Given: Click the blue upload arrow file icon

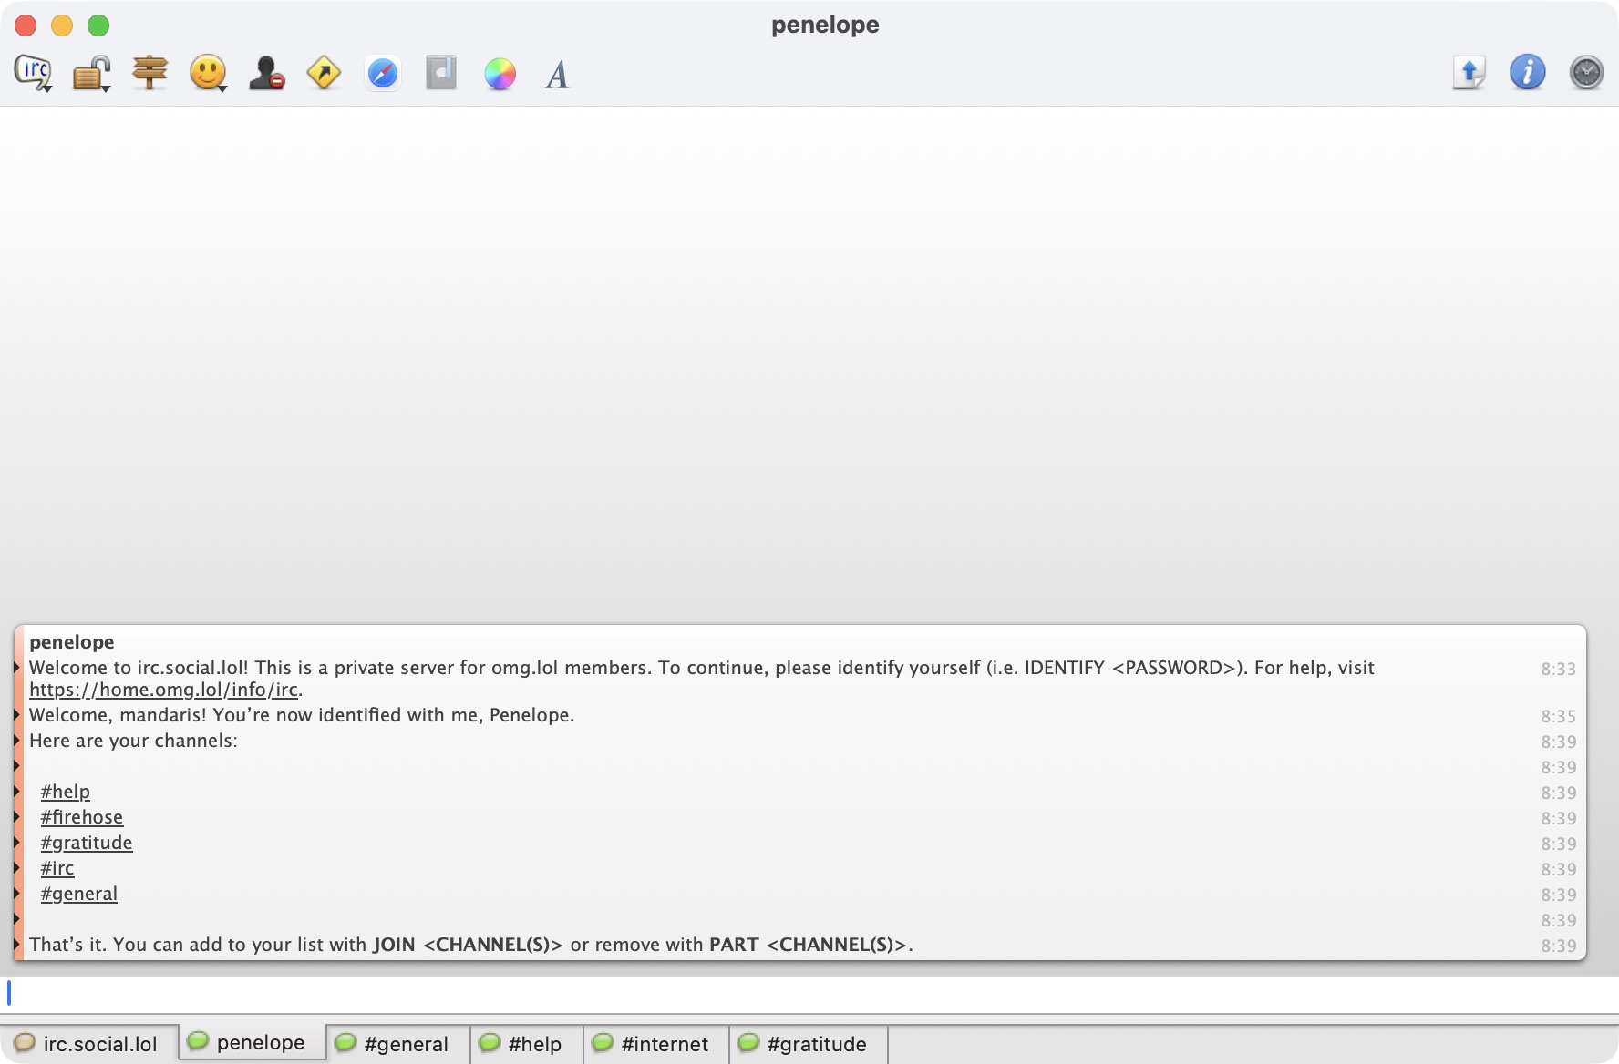Looking at the screenshot, I should click(1469, 73).
